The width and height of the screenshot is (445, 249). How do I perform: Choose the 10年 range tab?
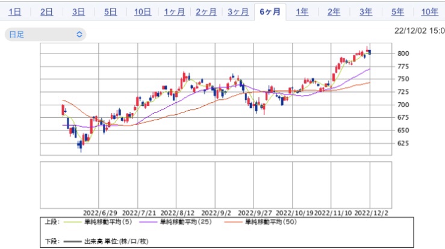(430, 12)
